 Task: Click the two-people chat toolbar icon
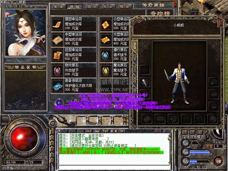(97, 131)
